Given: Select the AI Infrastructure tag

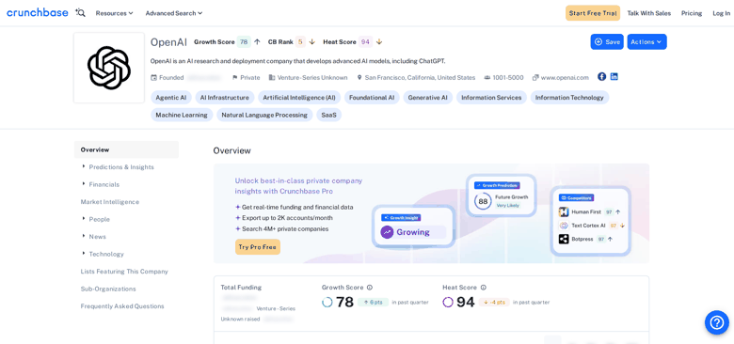Looking at the screenshot, I should [x=225, y=98].
